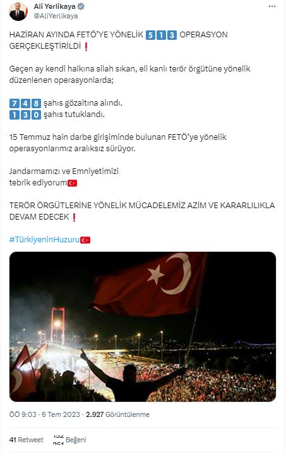Click the red exclamation after GERÇEKLEŞTİRİLDİ
The width and height of the screenshot is (286, 453).
(x=86, y=47)
